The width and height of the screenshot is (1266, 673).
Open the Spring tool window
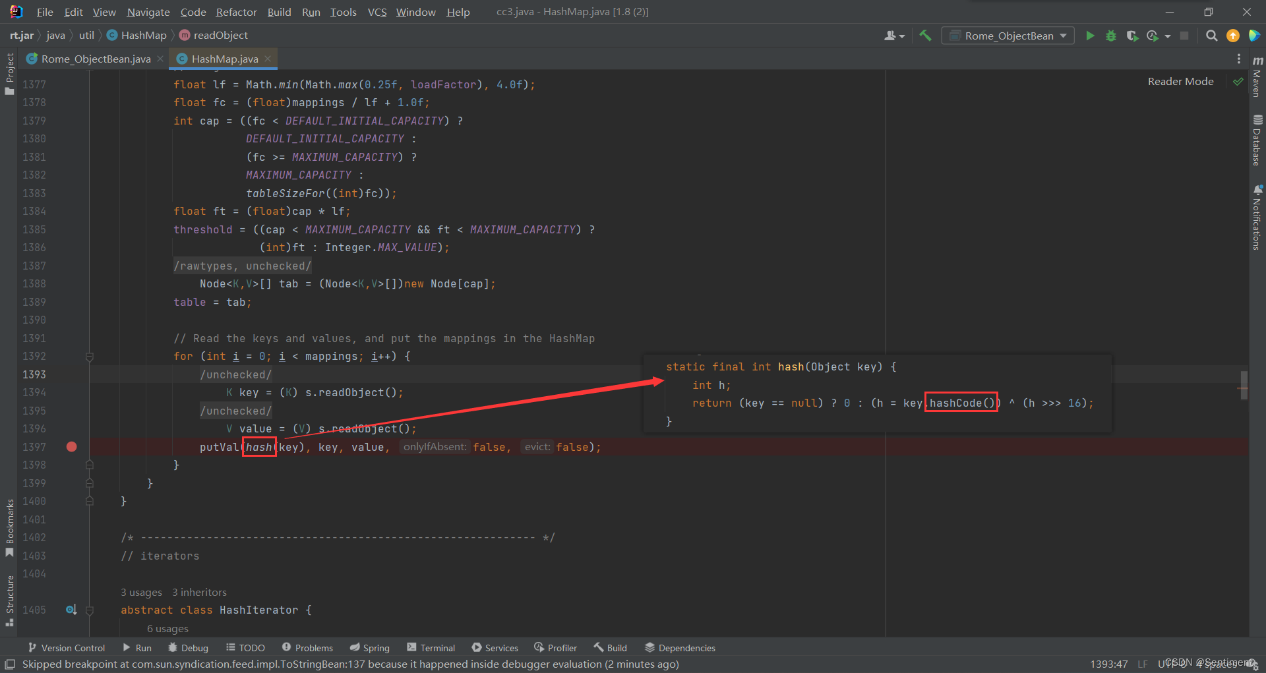[x=369, y=648]
